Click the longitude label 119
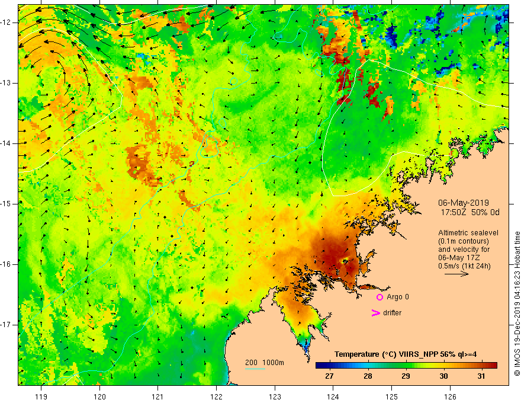521x403 pixels. click(x=41, y=396)
